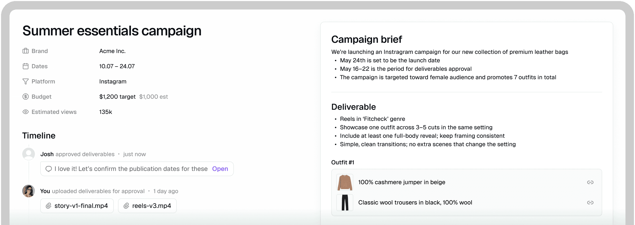
Task: Click the 'Simple, clean transitions' bullet
Action: click(x=428, y=144)
